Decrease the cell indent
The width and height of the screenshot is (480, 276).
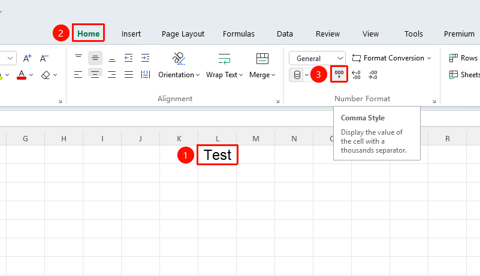click(129, 58)
